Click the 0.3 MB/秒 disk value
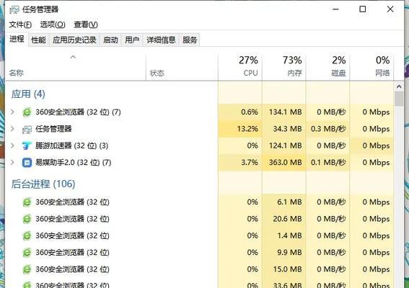Viewport: 409px width, 288px height. tap(328, 129)
